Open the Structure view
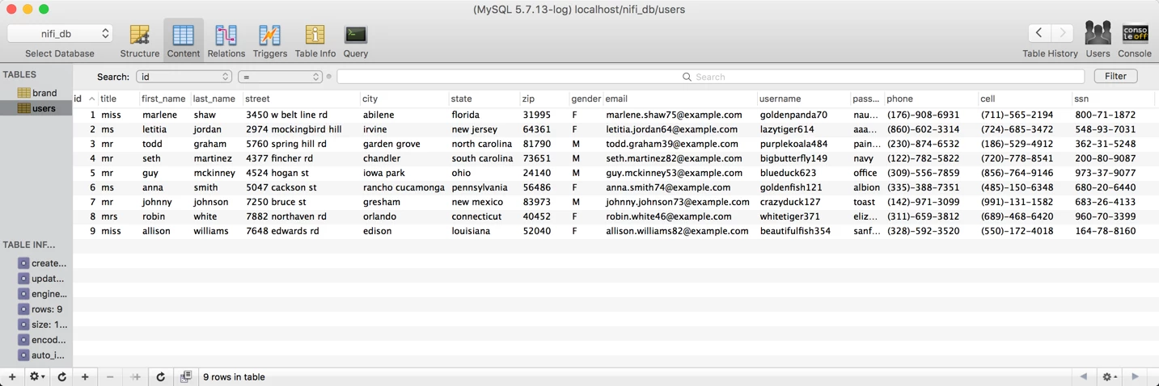Image resolution: width=1159 pixels, height=386 pixels. pyautogui.click(x=139, y=40)
